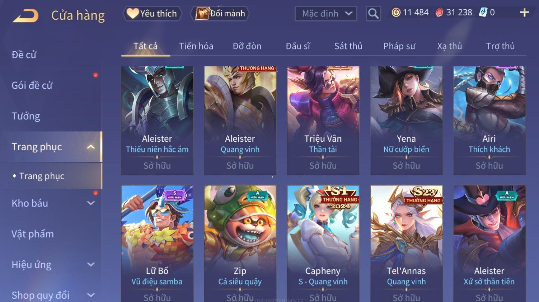Viewport: 539px width, 302px height.
Task: Open Yêu thích heart favorites
Action: (152, 14)
